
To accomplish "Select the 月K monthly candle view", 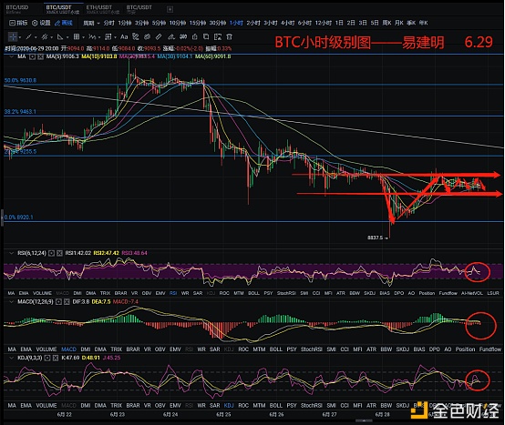I will pyautogui.click(x=399, y=23).
